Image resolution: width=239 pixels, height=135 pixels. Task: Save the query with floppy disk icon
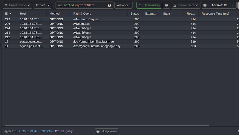pos(109,5)
